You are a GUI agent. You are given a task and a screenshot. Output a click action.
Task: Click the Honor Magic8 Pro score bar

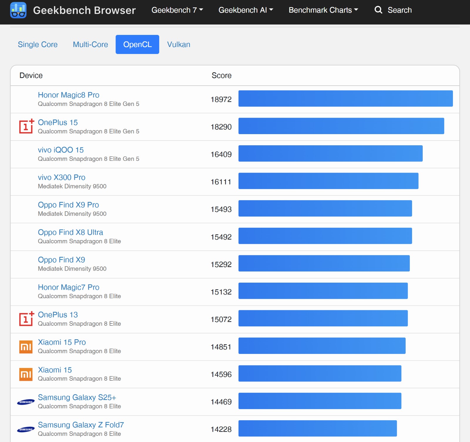[345, 98]
